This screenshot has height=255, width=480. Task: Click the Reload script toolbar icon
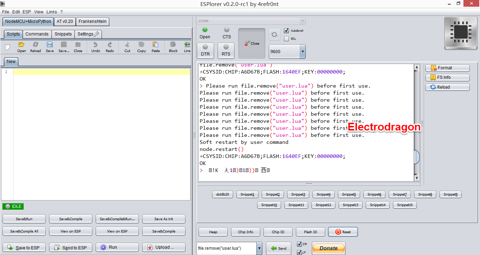pos(36,45)
